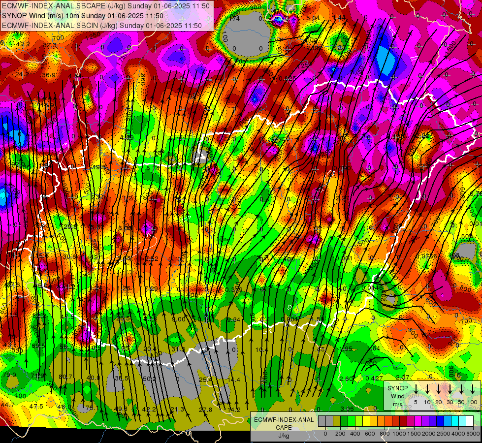Click the station value 3.06

347,409
